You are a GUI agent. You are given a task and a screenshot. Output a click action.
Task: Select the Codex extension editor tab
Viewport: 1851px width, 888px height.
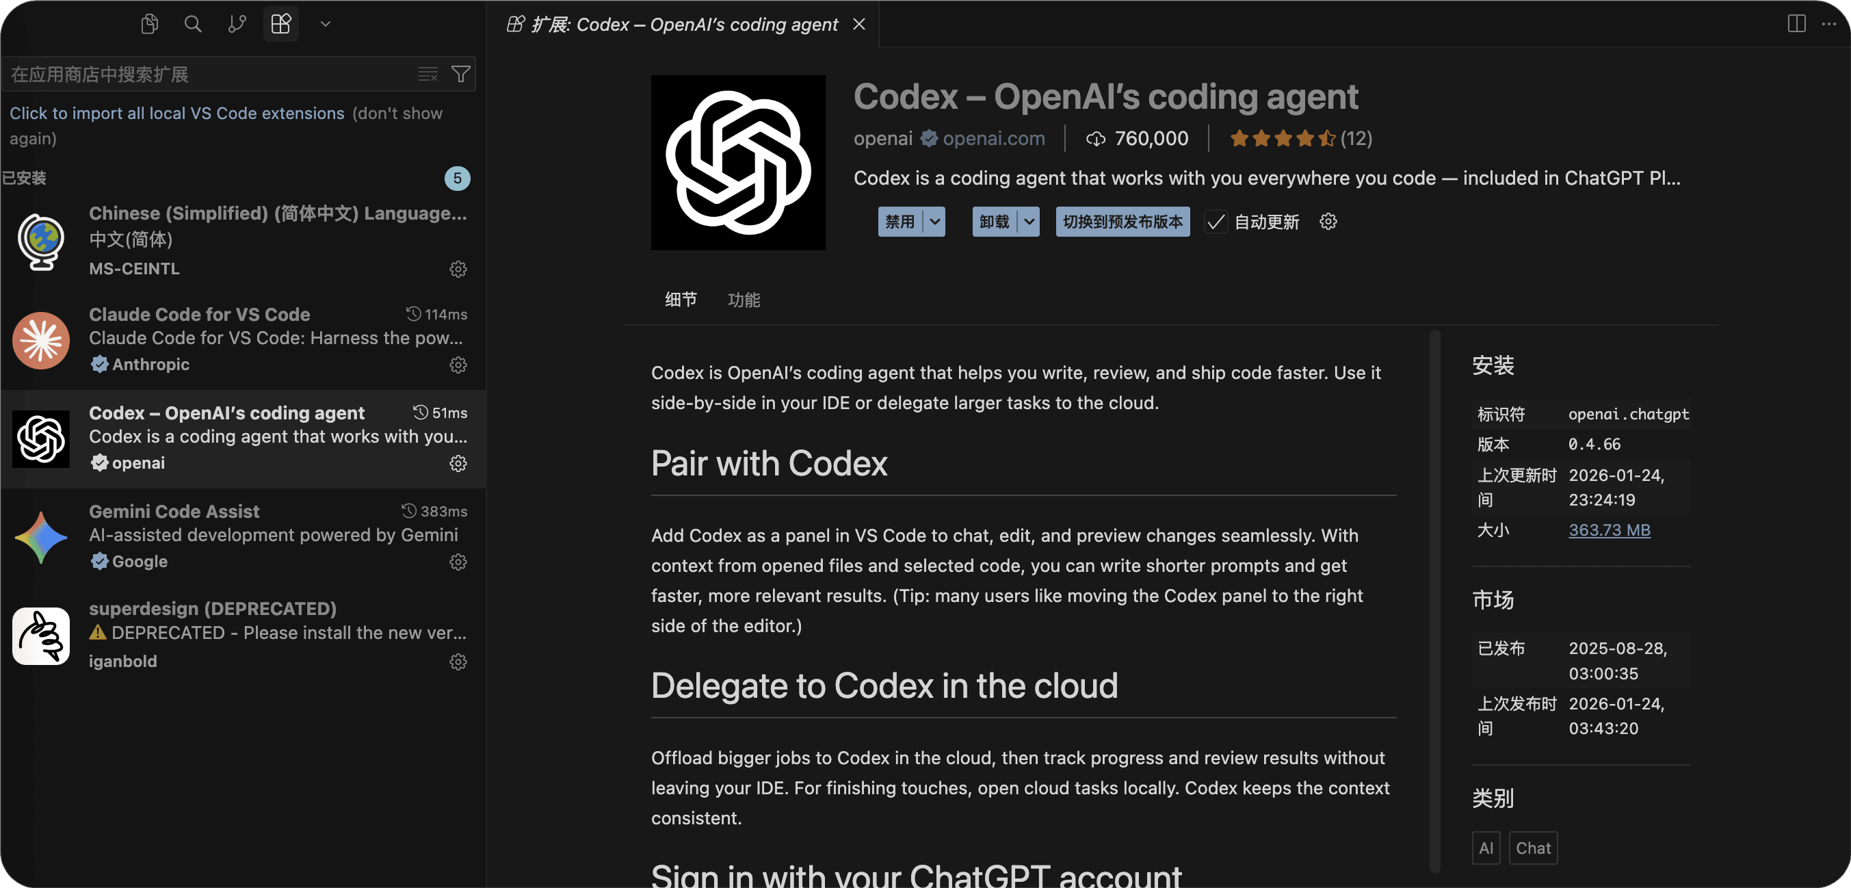(x=683, y=25)
